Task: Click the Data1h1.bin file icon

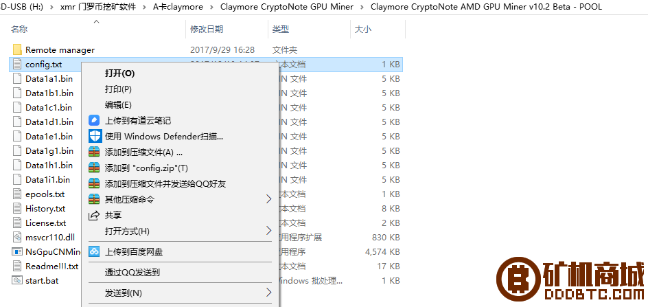Action: 17,165
